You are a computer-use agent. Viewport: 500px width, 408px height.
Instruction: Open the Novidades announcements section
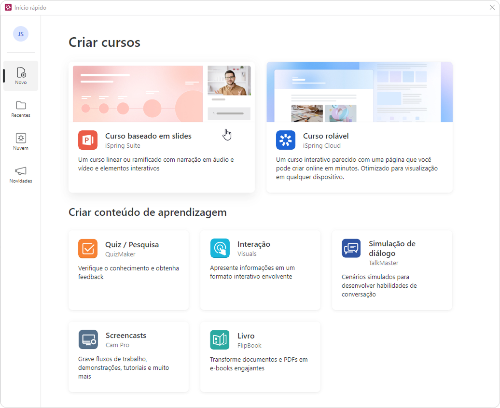click(21, 175)
